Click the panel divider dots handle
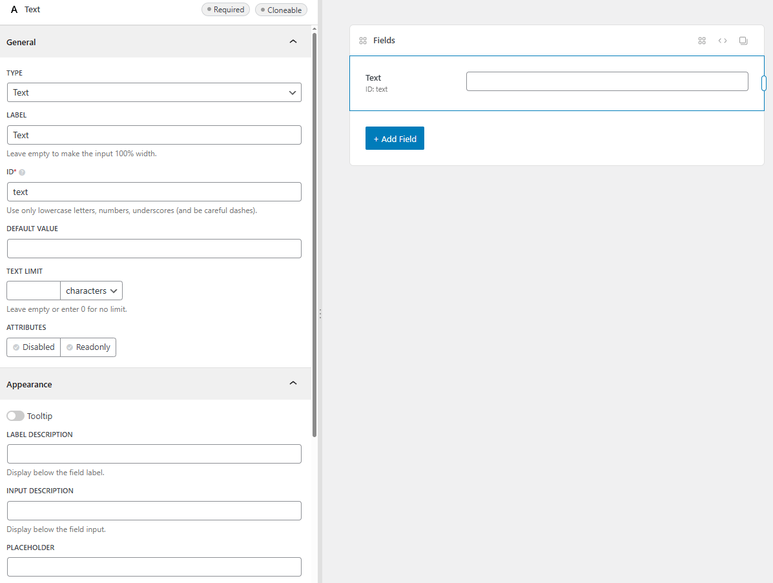This screenshot has height=583, width=773. coord(320,314)
